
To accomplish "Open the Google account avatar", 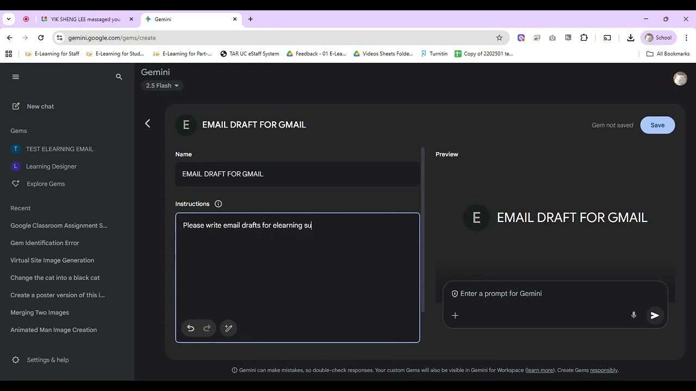I will pos(680,79).
